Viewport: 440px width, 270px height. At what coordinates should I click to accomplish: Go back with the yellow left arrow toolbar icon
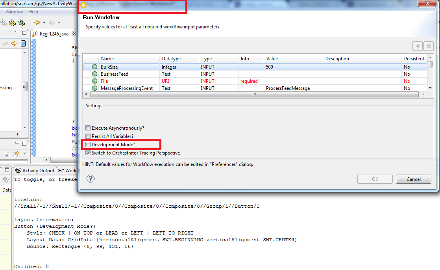pyautogui.click(x=37, y=22)
